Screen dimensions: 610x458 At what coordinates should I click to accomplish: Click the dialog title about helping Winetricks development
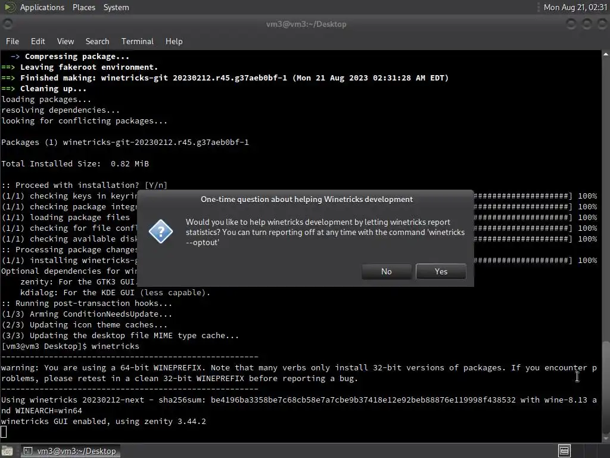coord(307,199)
